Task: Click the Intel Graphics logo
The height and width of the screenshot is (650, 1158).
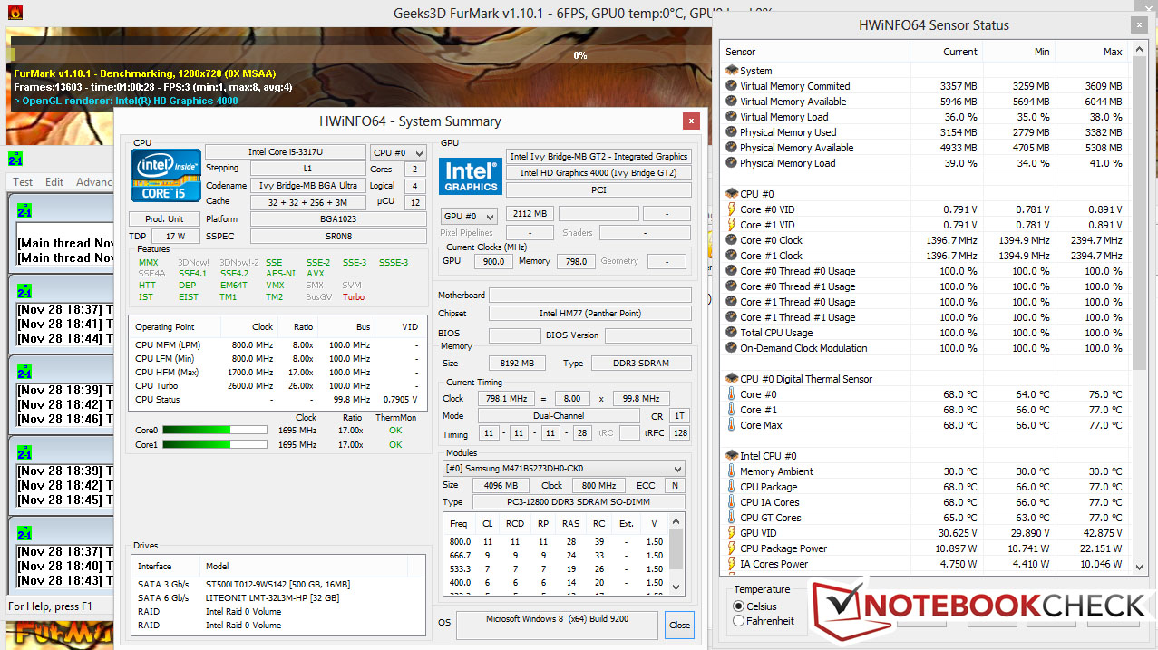Action: coord(471,176)
